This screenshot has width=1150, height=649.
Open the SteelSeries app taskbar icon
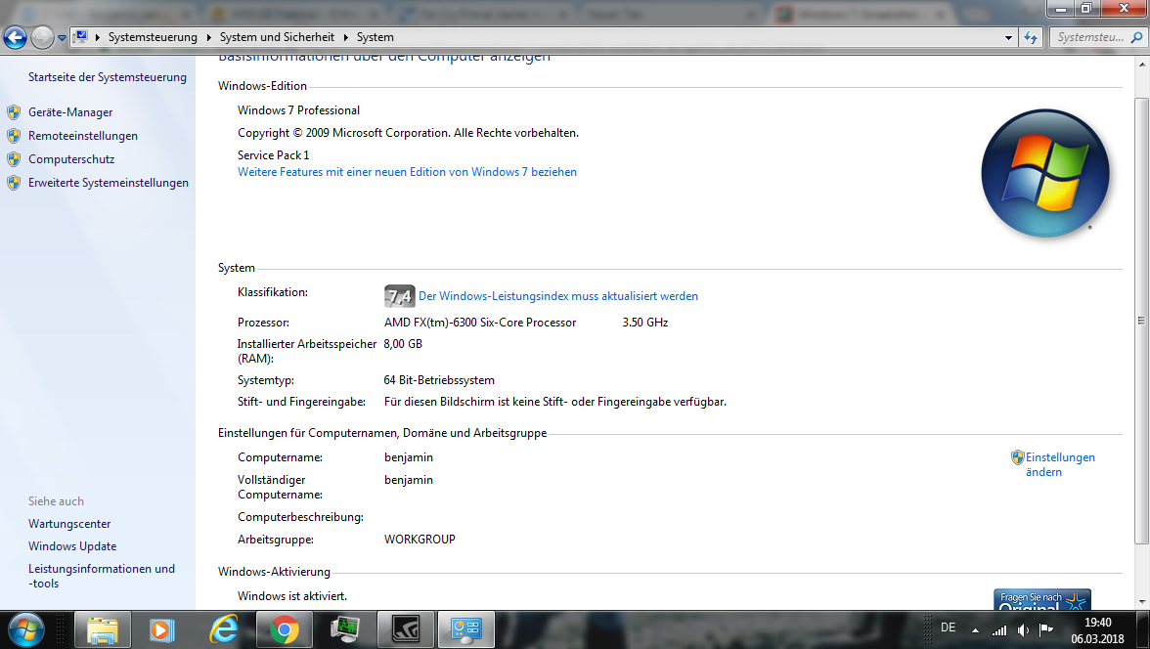click(405, 629)
